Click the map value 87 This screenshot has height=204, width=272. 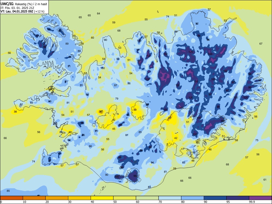pos(116,85)
